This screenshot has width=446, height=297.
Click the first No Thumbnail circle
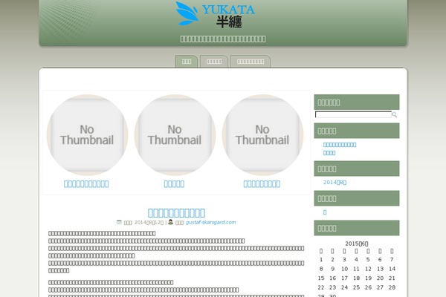click(x=87, y=134)
